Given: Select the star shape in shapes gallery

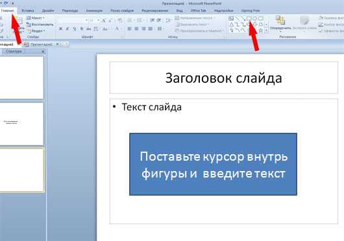Looking at the screenshot, I should (261, 30).
